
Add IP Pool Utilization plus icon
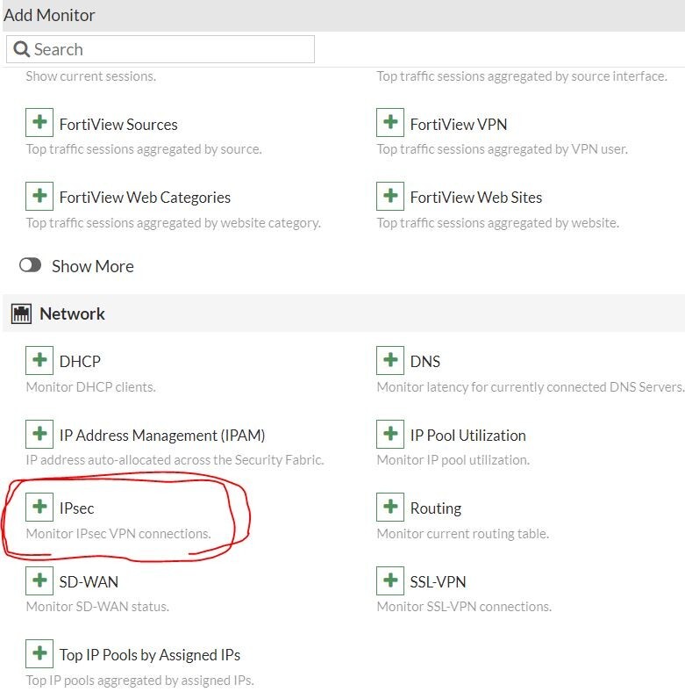point(390,434)
